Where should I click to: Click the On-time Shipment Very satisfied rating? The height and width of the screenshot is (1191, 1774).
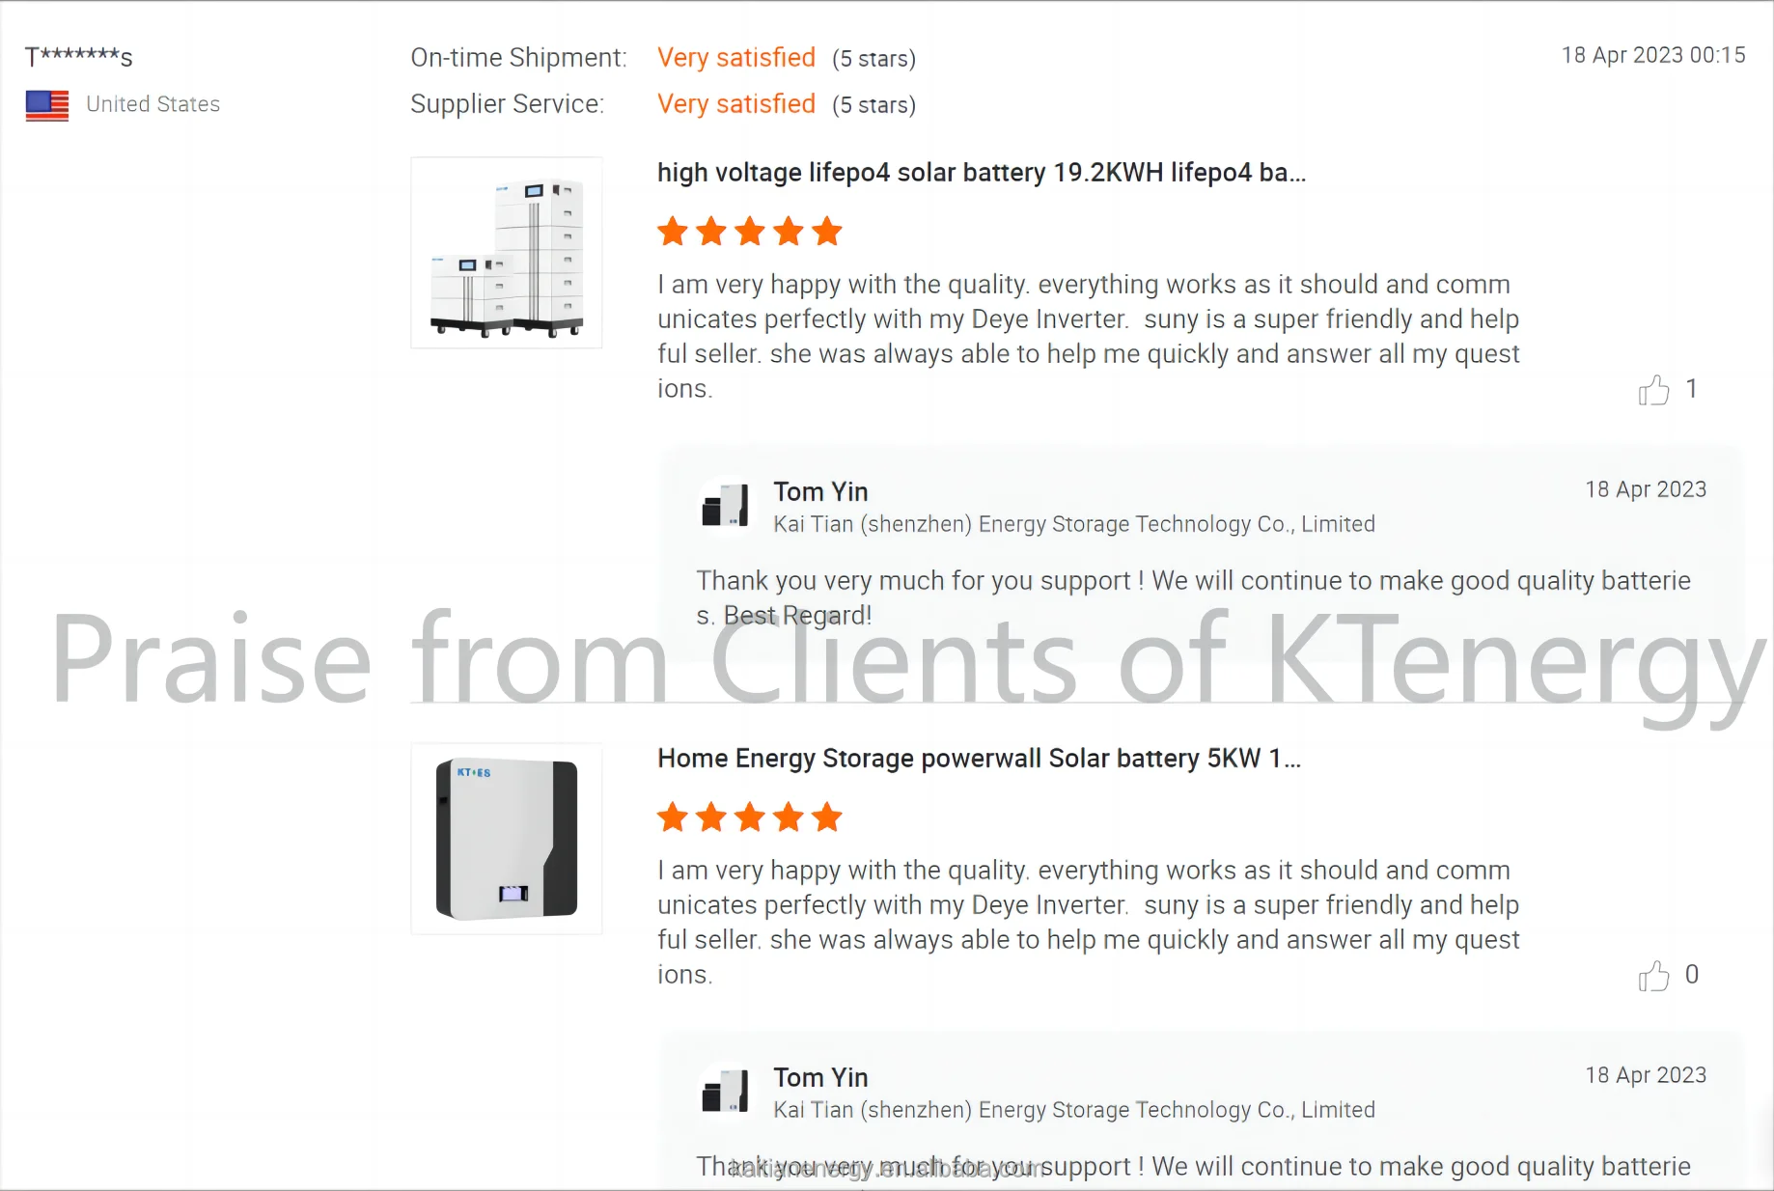tap(736, 58)
